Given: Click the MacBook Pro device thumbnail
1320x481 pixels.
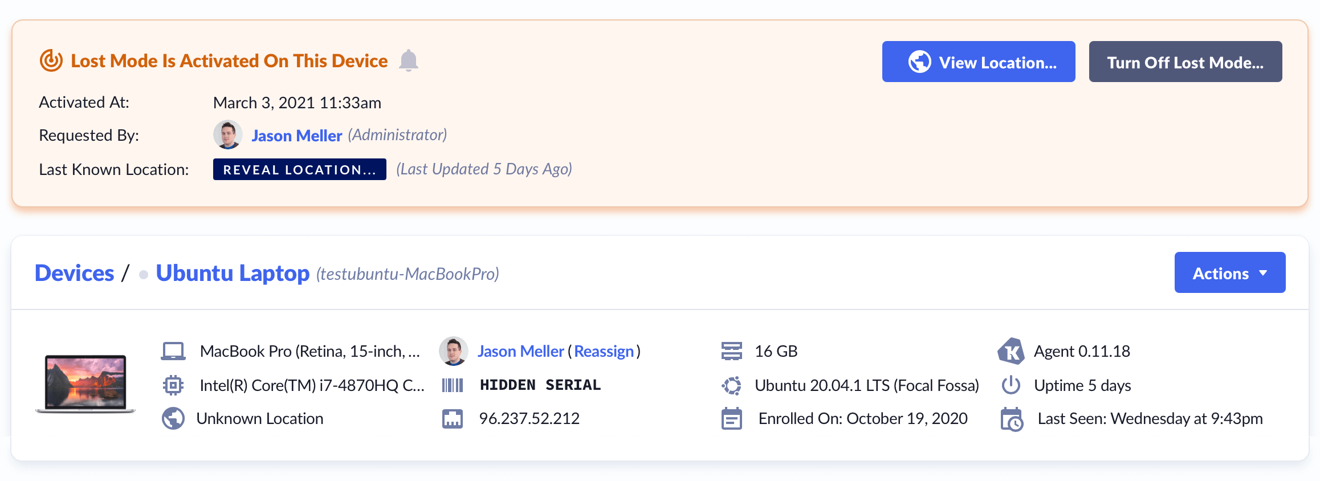Looking at the screenshot, I should 85,383.
